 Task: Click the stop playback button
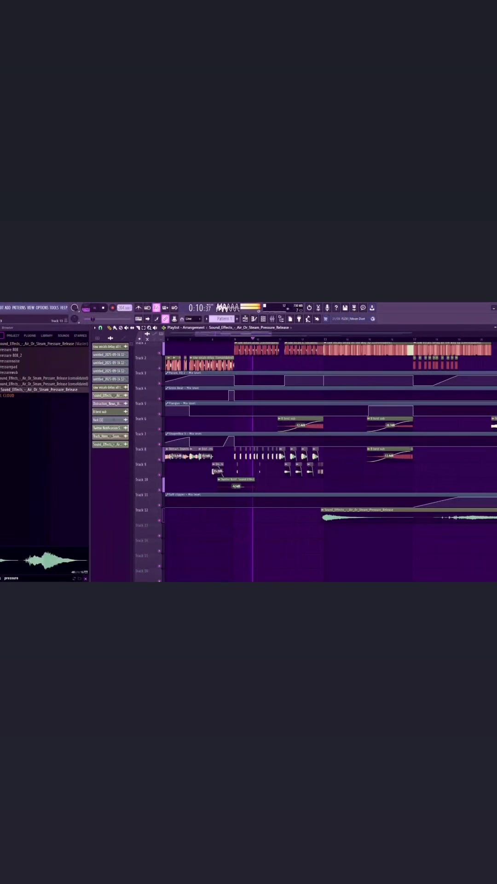tap(103, 308)
